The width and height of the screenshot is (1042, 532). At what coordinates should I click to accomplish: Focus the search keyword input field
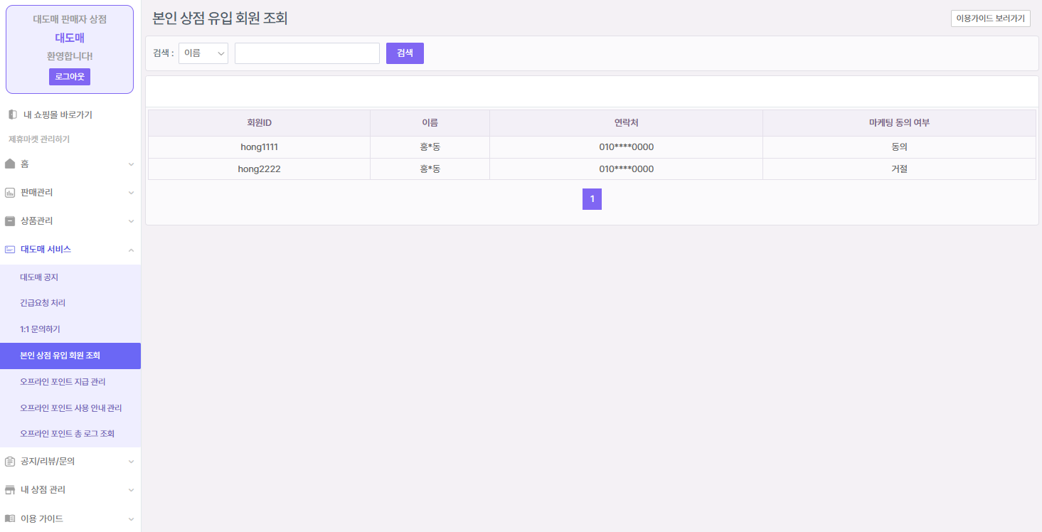pos(307,53)
